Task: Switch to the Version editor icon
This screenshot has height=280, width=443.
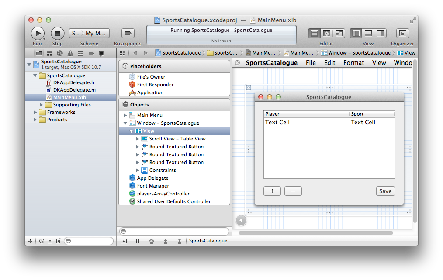Action: (339, 33)
